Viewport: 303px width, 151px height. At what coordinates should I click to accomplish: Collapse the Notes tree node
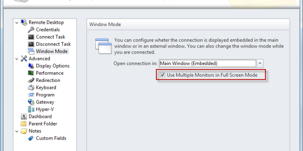pyautogui.click(x=17, y=131)
